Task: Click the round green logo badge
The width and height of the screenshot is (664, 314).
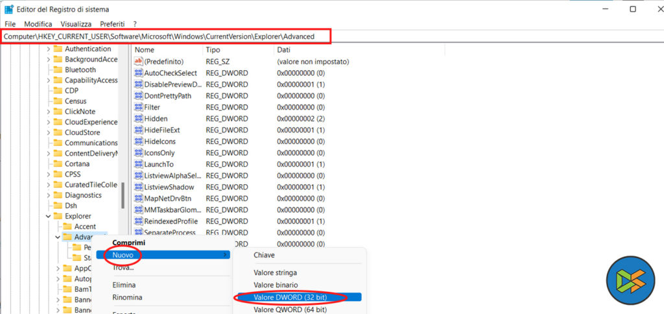Action: [x=630, y=280]
